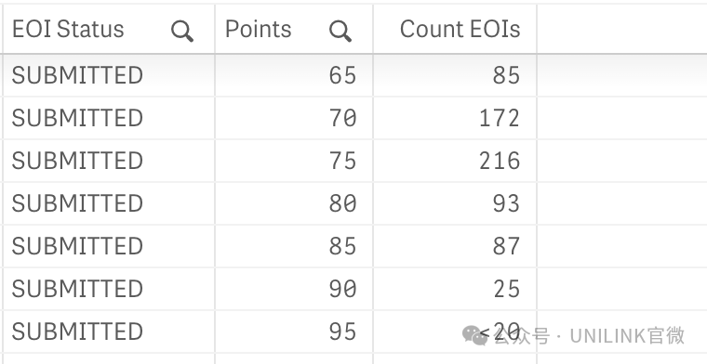Select SUBMITTED in the 65 points row
This screenshot has height=364, width=707.
point(77,75)
